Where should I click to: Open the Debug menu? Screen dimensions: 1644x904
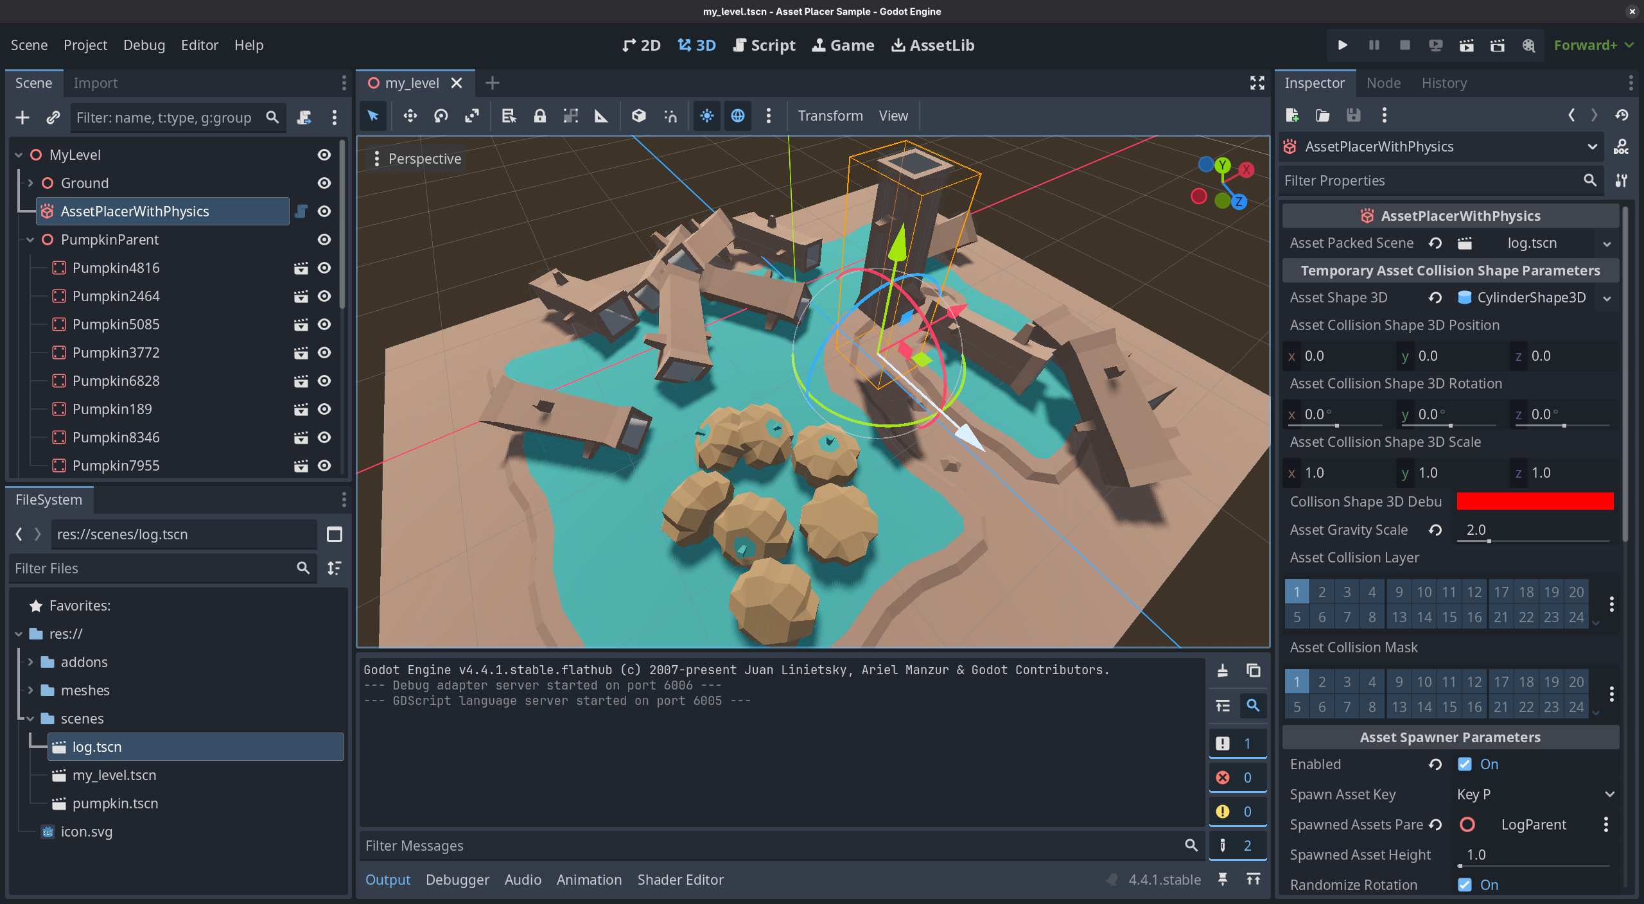click(x=144, y=45)
